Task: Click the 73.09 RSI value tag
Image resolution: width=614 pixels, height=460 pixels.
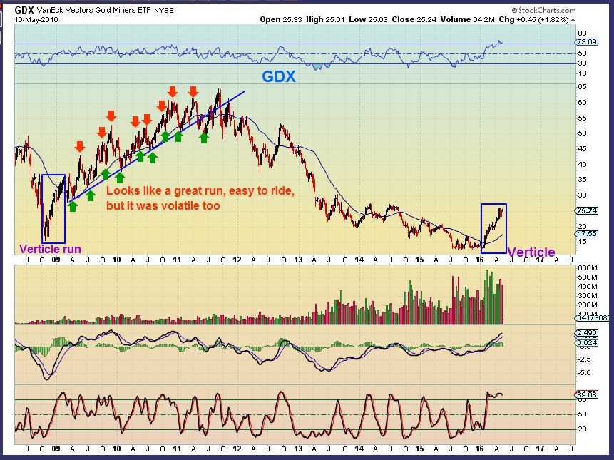Action: point(587,42)
